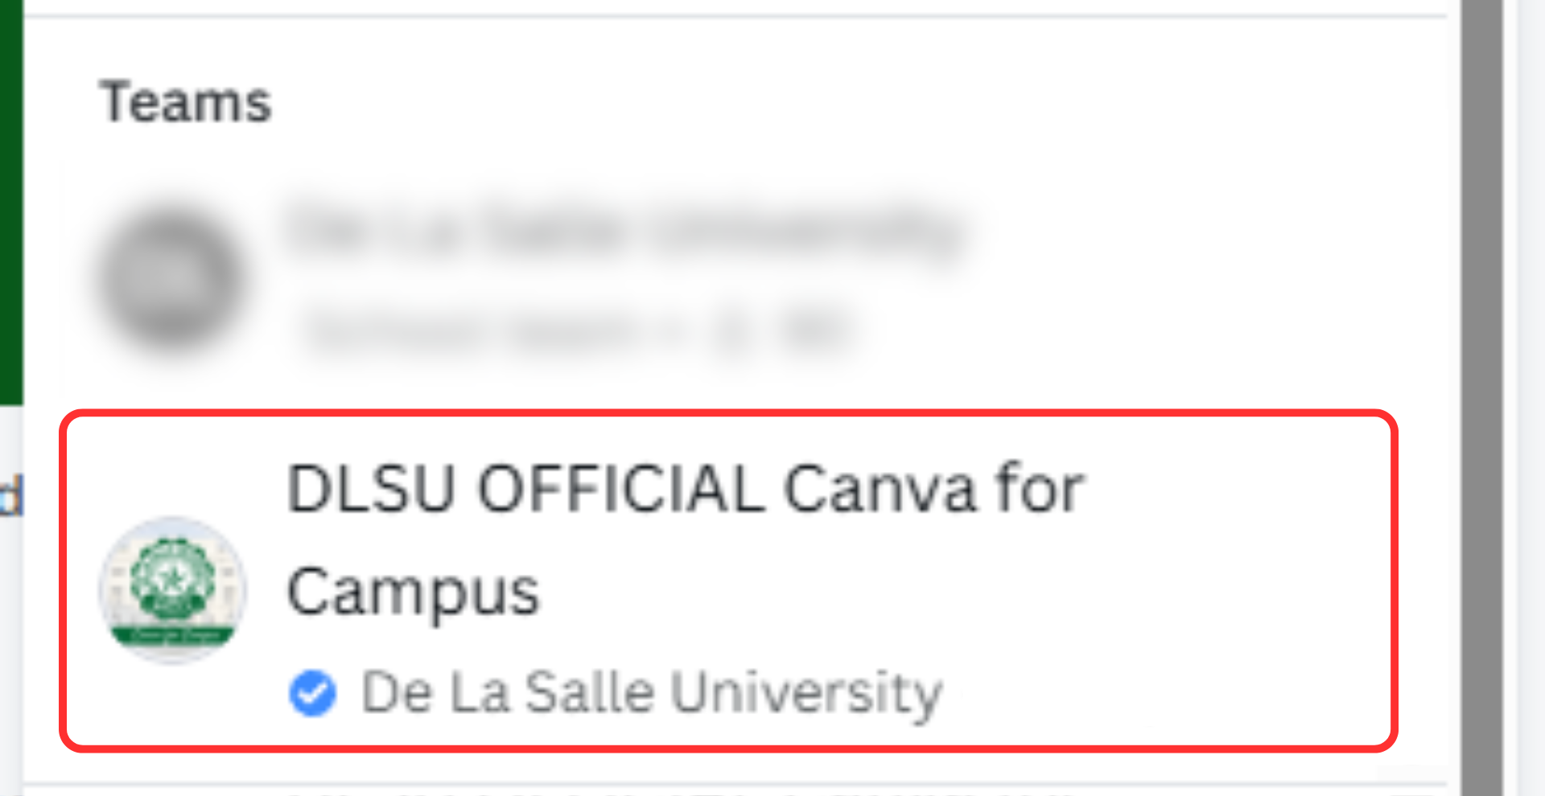Viewport: 1545px width, 796px height.
Task: Click the words DLSU OFFICIAL
Action: [525, 489]
